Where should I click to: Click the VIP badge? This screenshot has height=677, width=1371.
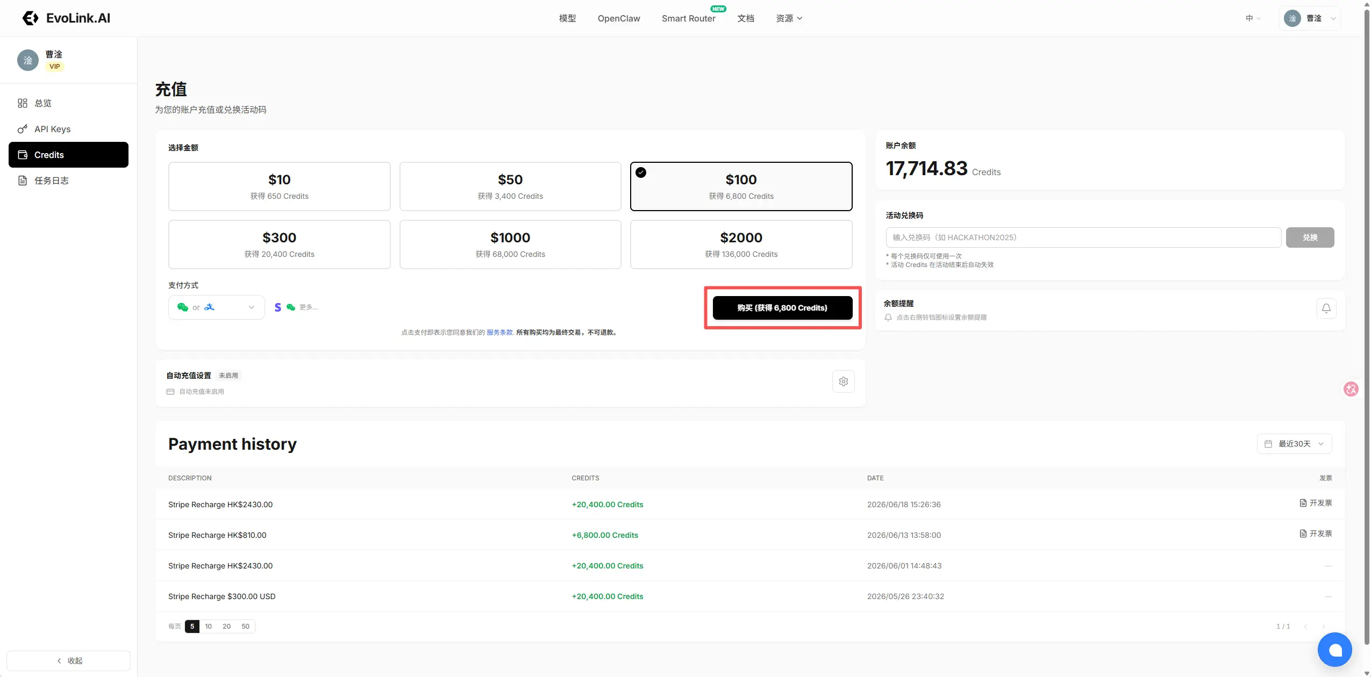pyautogui.click(x=55, y=67)
